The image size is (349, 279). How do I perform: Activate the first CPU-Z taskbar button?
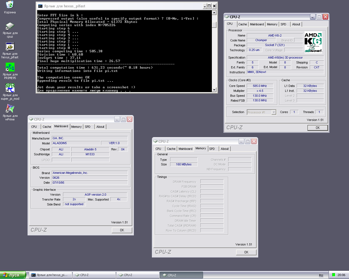click(x=94, y=275)
